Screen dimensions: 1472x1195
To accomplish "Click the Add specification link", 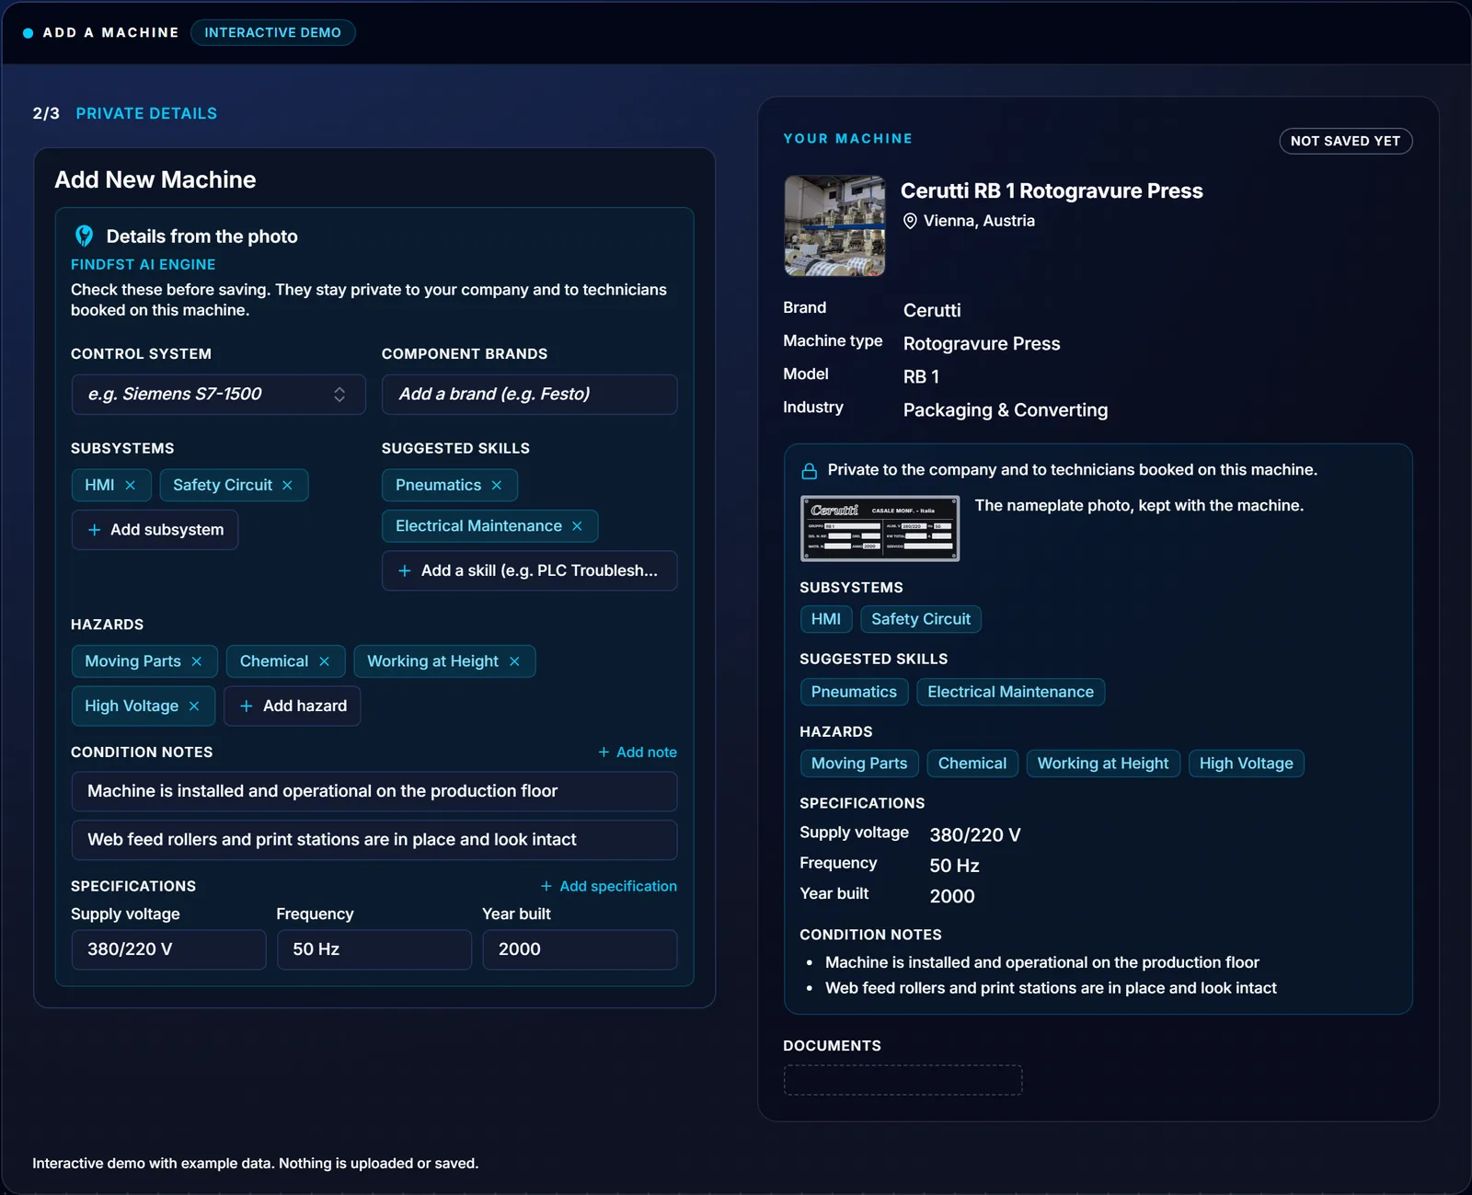I will tap(608, 886).
